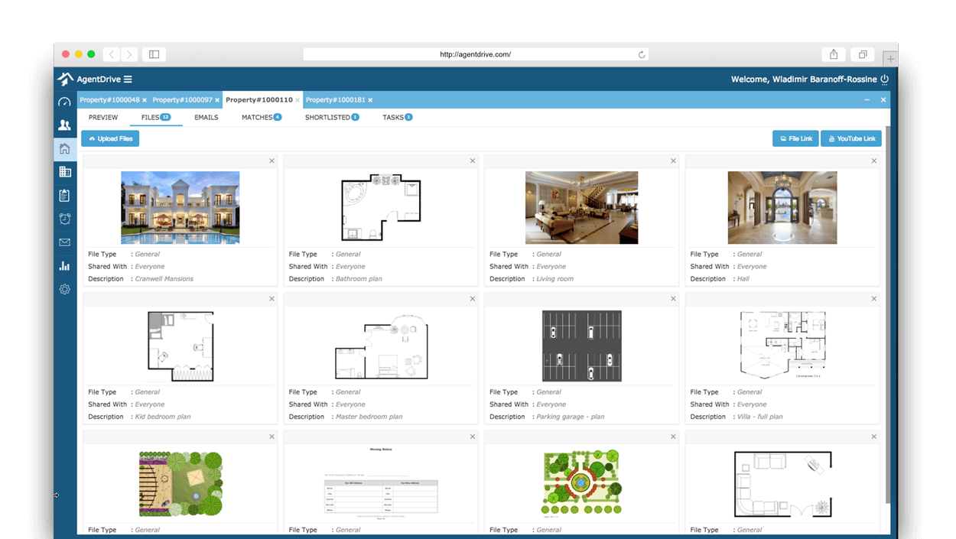
Task: Open the envelope mail icon in sidebar
Action: (x=64, y=242)
